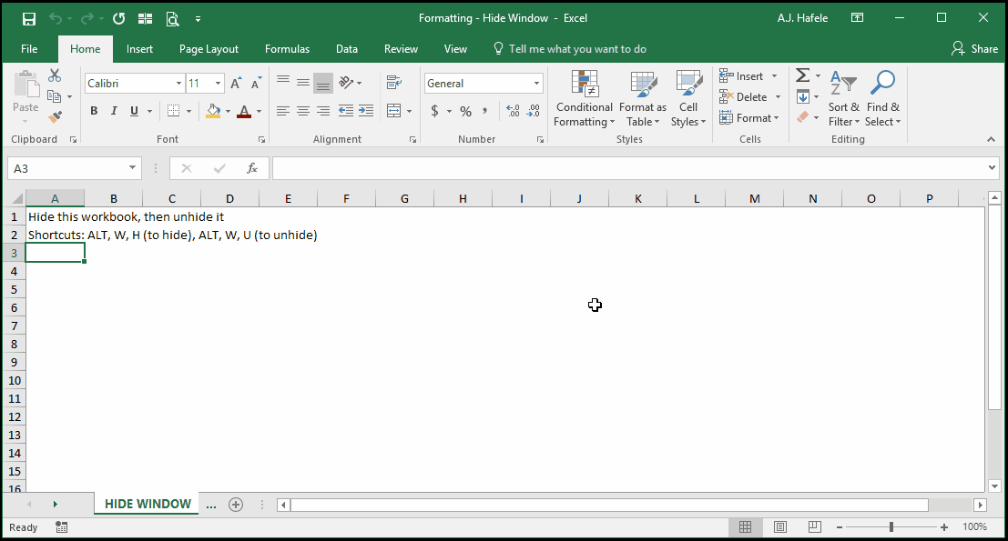
Task: Apply the borders button
Action: pos(174,111)
